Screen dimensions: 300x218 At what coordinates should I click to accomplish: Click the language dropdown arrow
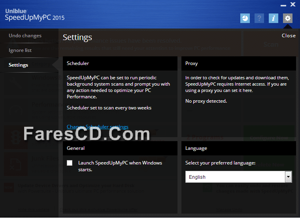click(288, 177)
